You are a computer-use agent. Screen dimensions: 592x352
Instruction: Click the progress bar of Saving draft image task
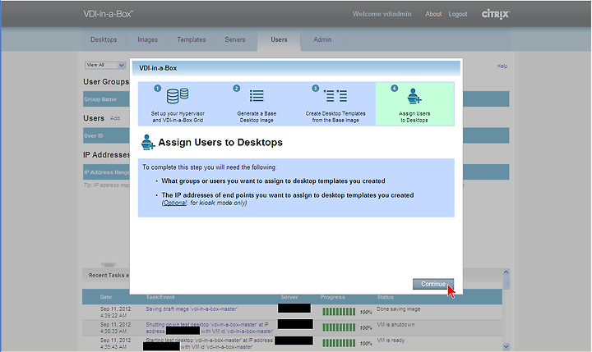339,312
